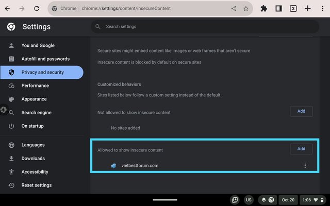Click the download icon for Downloads
The height and width of the screenshot is (206, 330).
(11, 159)
